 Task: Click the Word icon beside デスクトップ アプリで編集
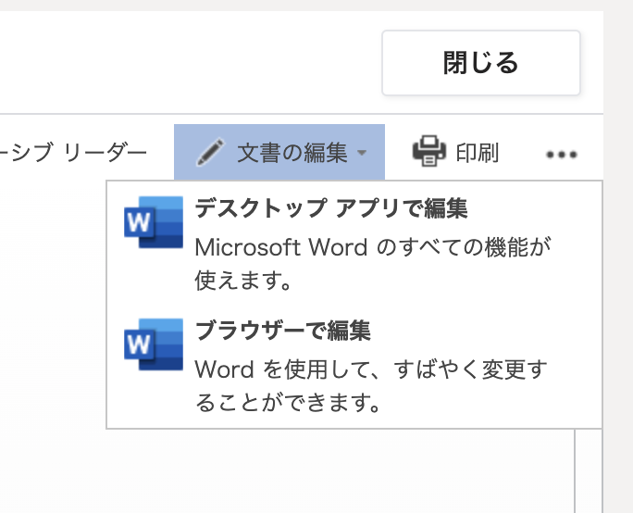click(154, 222)
